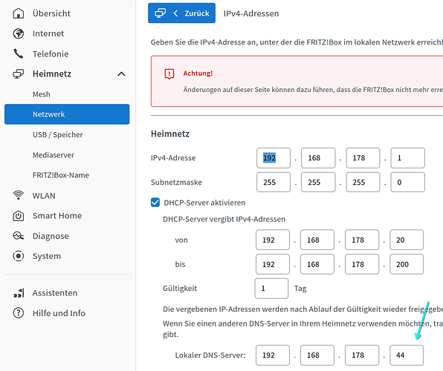
Task: Open the FRITZ!Box-Name page
Action: point(61,175)
